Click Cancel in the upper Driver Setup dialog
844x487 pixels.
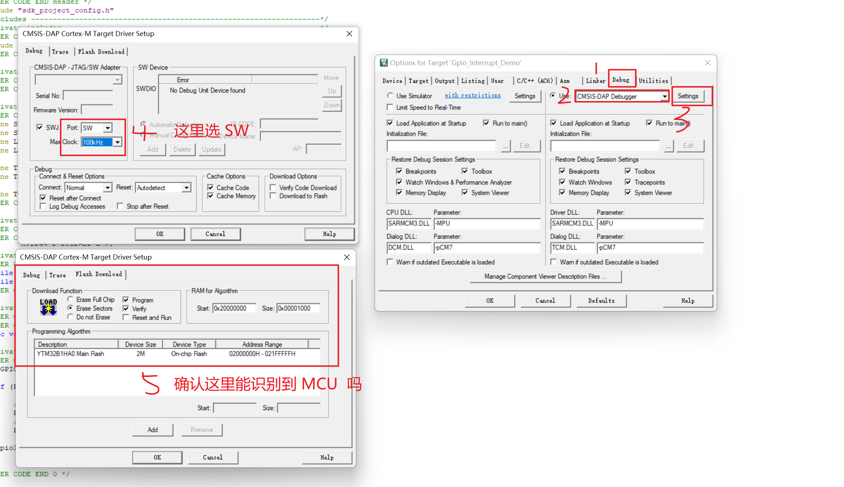tap(215, 234)
